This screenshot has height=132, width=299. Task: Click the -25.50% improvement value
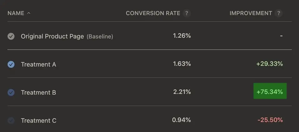(x=270, y=120)
